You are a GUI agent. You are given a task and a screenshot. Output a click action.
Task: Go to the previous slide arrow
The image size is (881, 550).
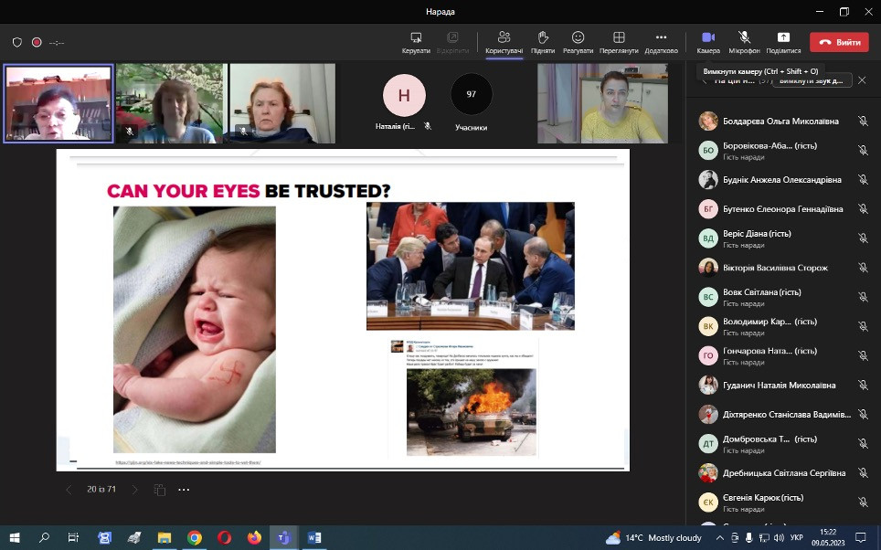tap(69, 490)
